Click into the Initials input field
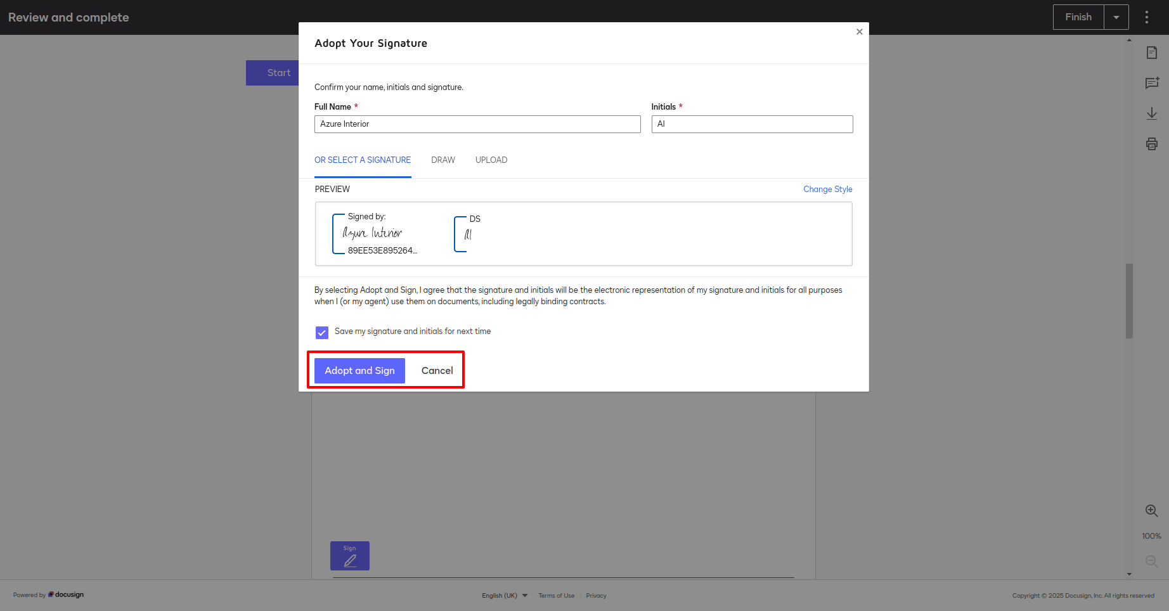Viewport: 1169px width, 611px height. coord(752,124)
